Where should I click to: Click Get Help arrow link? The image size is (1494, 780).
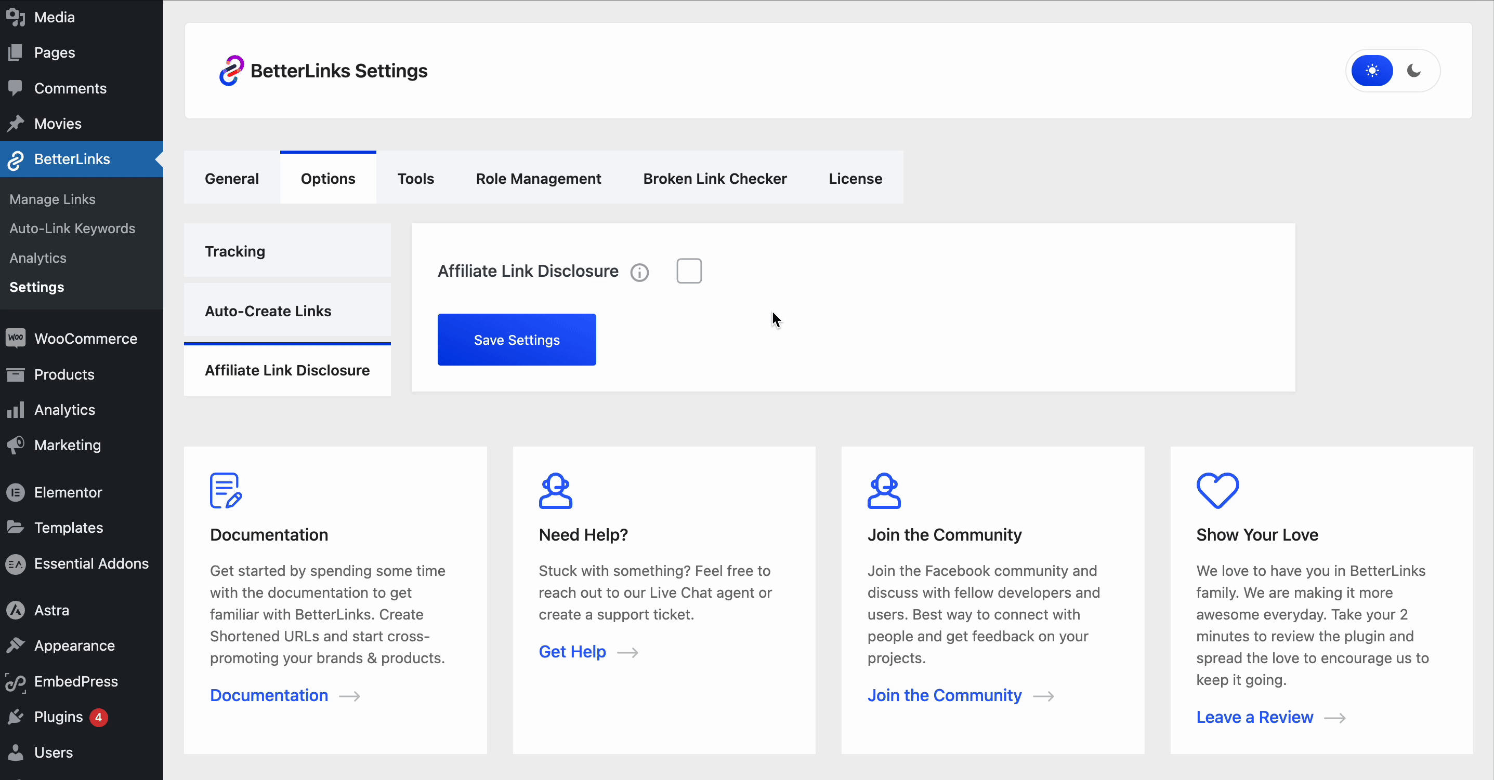click(x=626, y=652)
